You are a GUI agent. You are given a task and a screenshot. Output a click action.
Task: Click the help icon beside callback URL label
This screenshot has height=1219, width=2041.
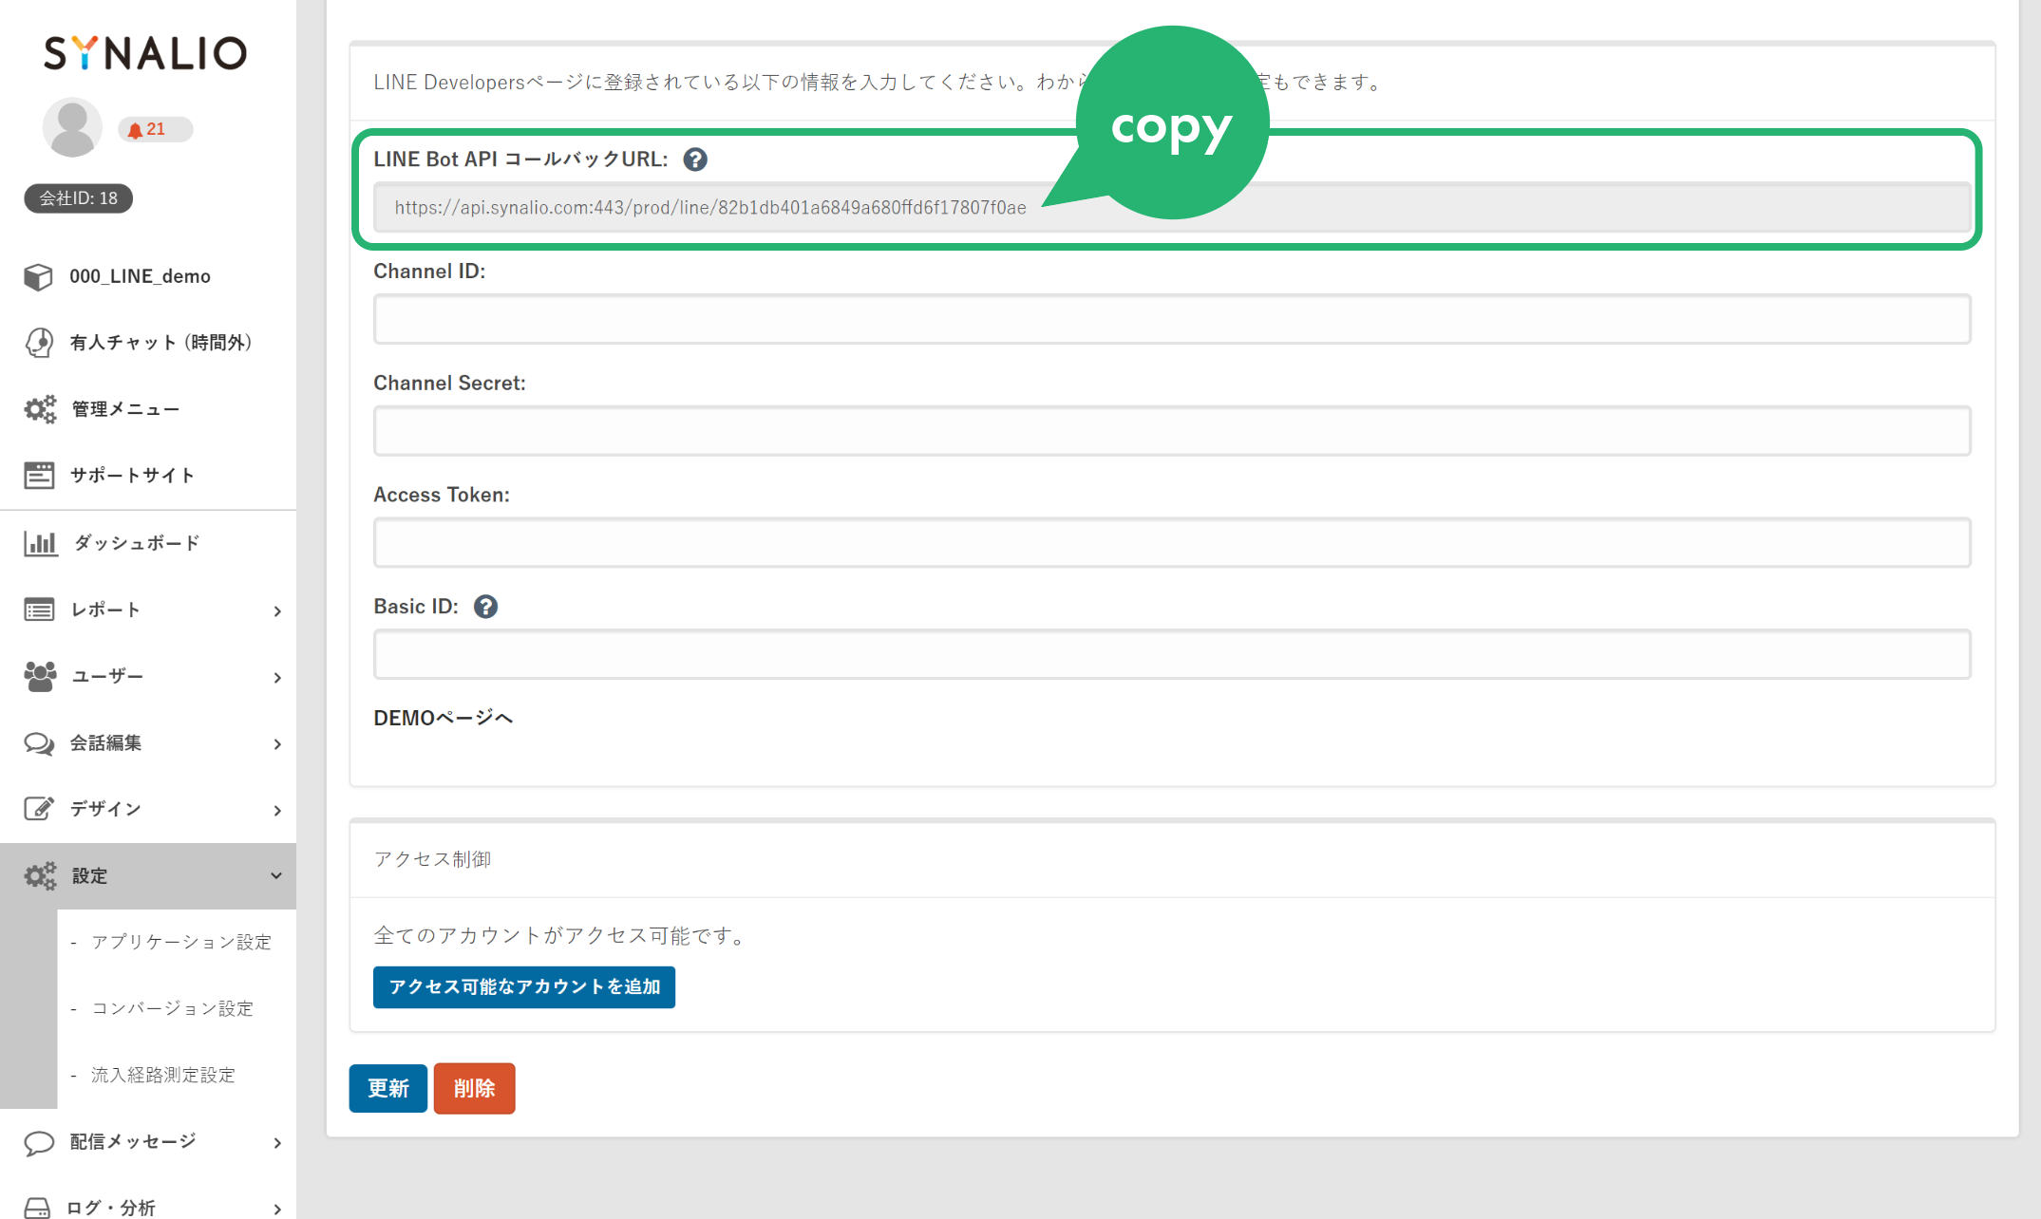tap(695, 159)
